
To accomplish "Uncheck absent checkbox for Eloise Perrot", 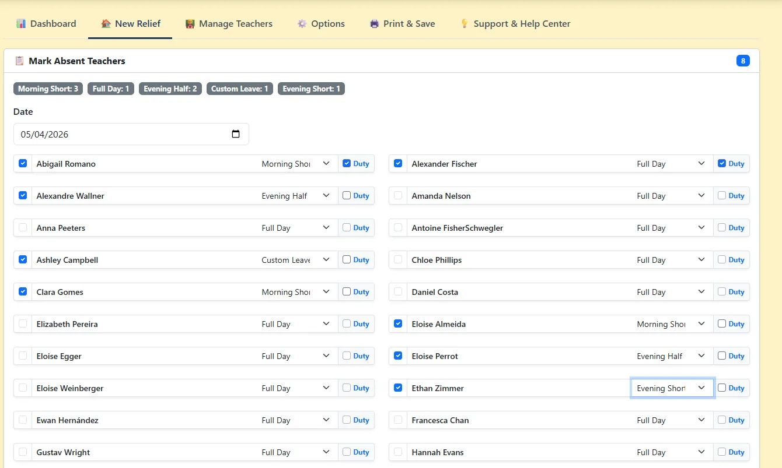I will pos(398,356).
